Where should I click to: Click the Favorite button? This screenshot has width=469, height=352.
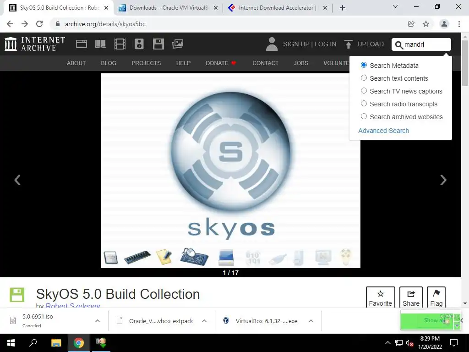(381, 297)
